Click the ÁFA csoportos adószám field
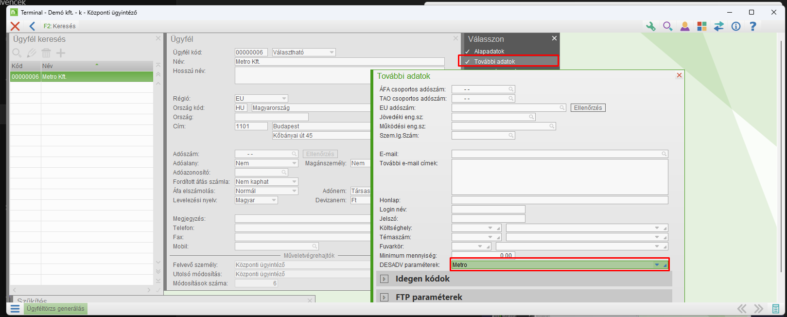The image size is (787, 317). pyautogui.click(x=483, y=89)
